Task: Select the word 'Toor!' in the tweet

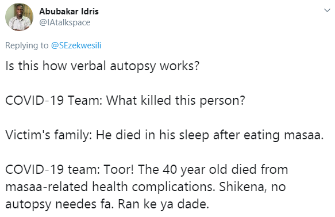Action: pyautogui.click(x=119, y=169)
